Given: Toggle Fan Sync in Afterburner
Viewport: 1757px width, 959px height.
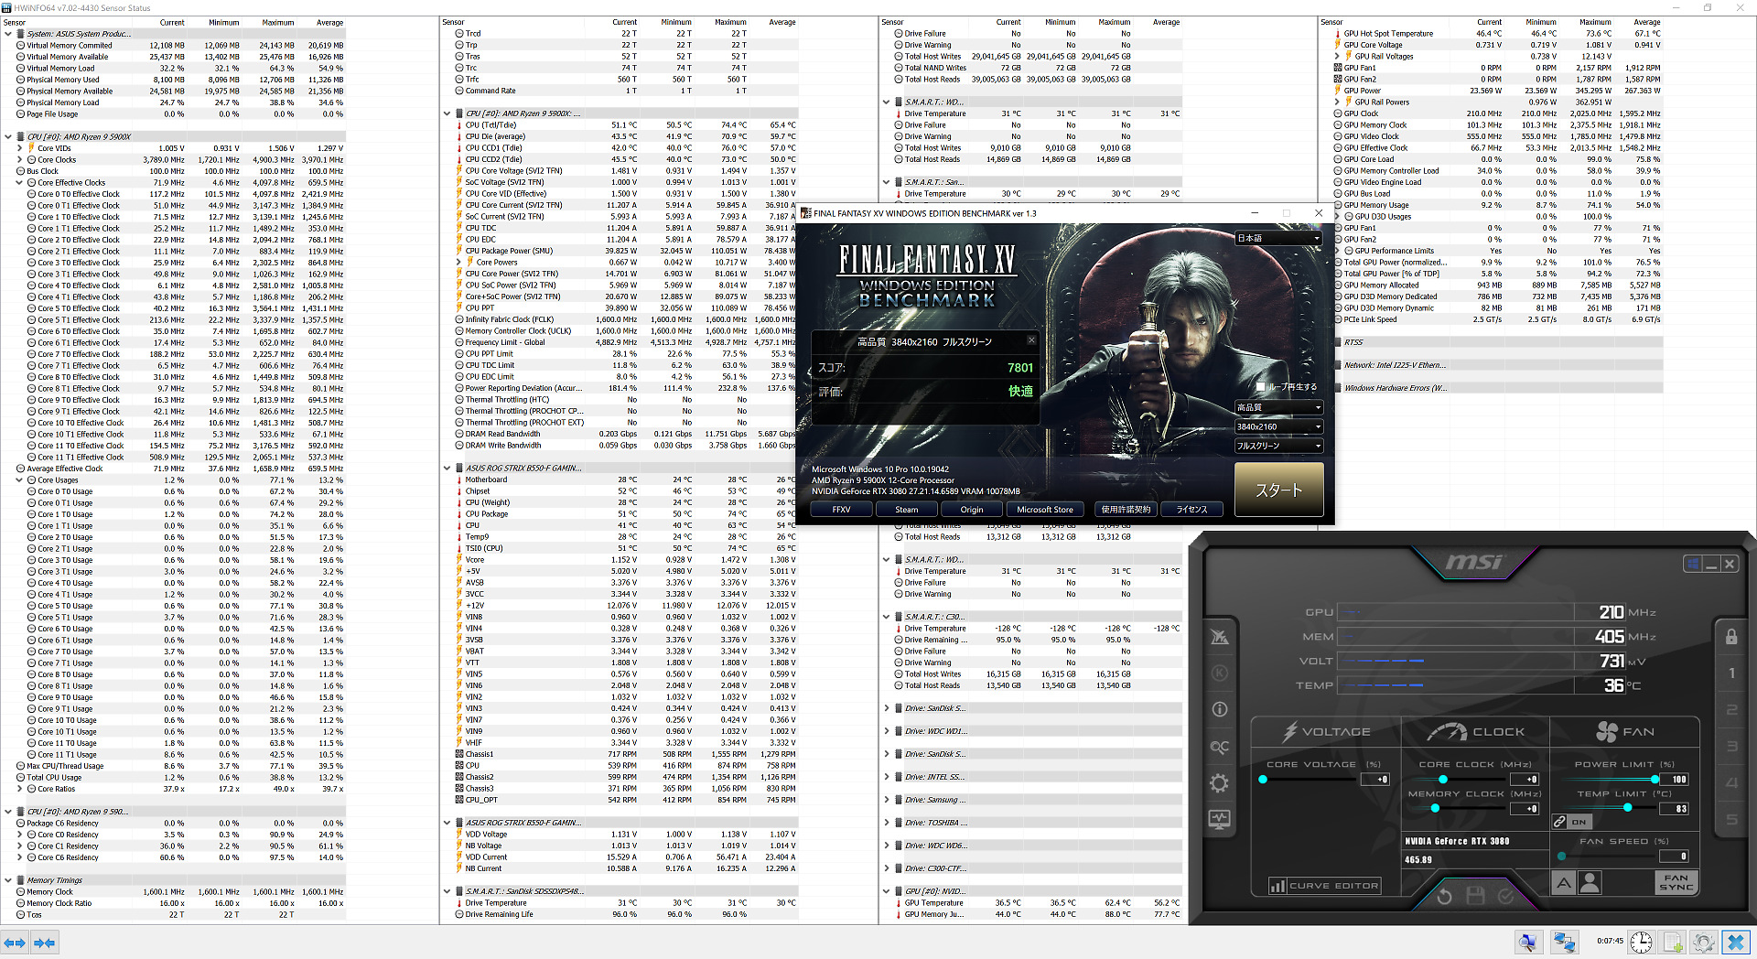Looking at the screenshot, I should point(1676,882).
